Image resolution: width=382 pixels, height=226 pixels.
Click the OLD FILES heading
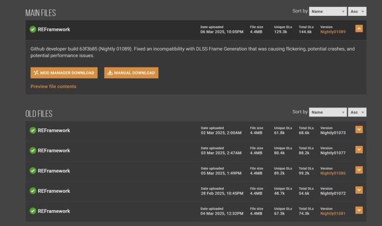click(39, 113)
